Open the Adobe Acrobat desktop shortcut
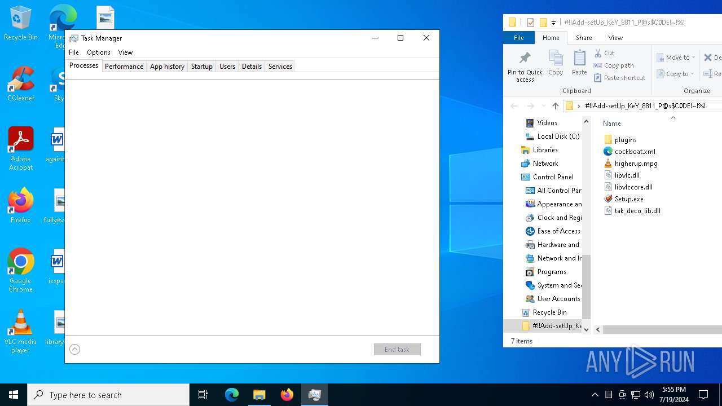722x406 pixels. [21, 149]
